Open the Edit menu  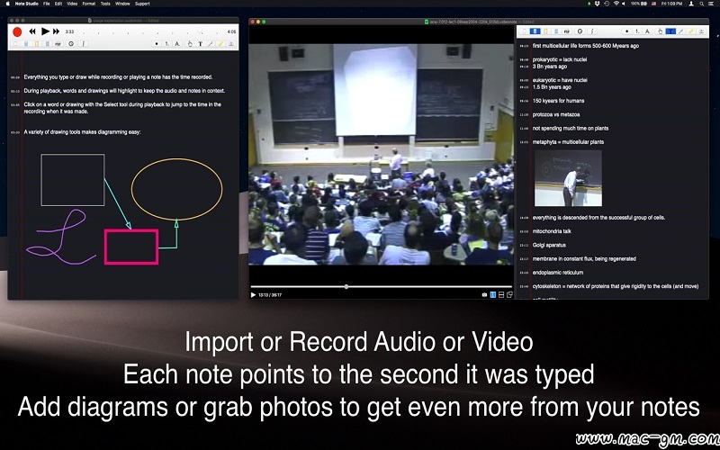tap(58, 4)
